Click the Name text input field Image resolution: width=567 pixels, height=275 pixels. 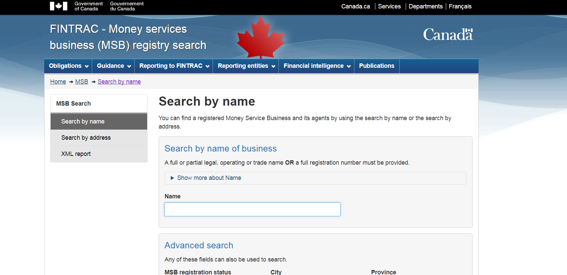[252, 209]
